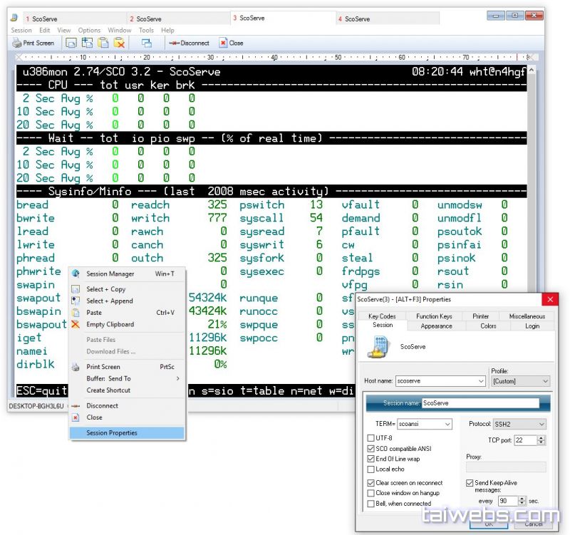Image resolution: width=570 pixels, height=535 pixels.
Task: Click the Empty Clipboard toolbar icon
Action: 120,43
